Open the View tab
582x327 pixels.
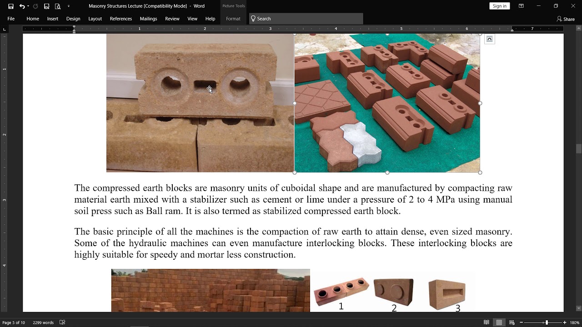coord(192,19)
